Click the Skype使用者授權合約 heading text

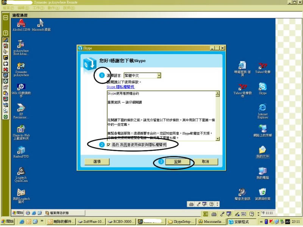(123, 93)
